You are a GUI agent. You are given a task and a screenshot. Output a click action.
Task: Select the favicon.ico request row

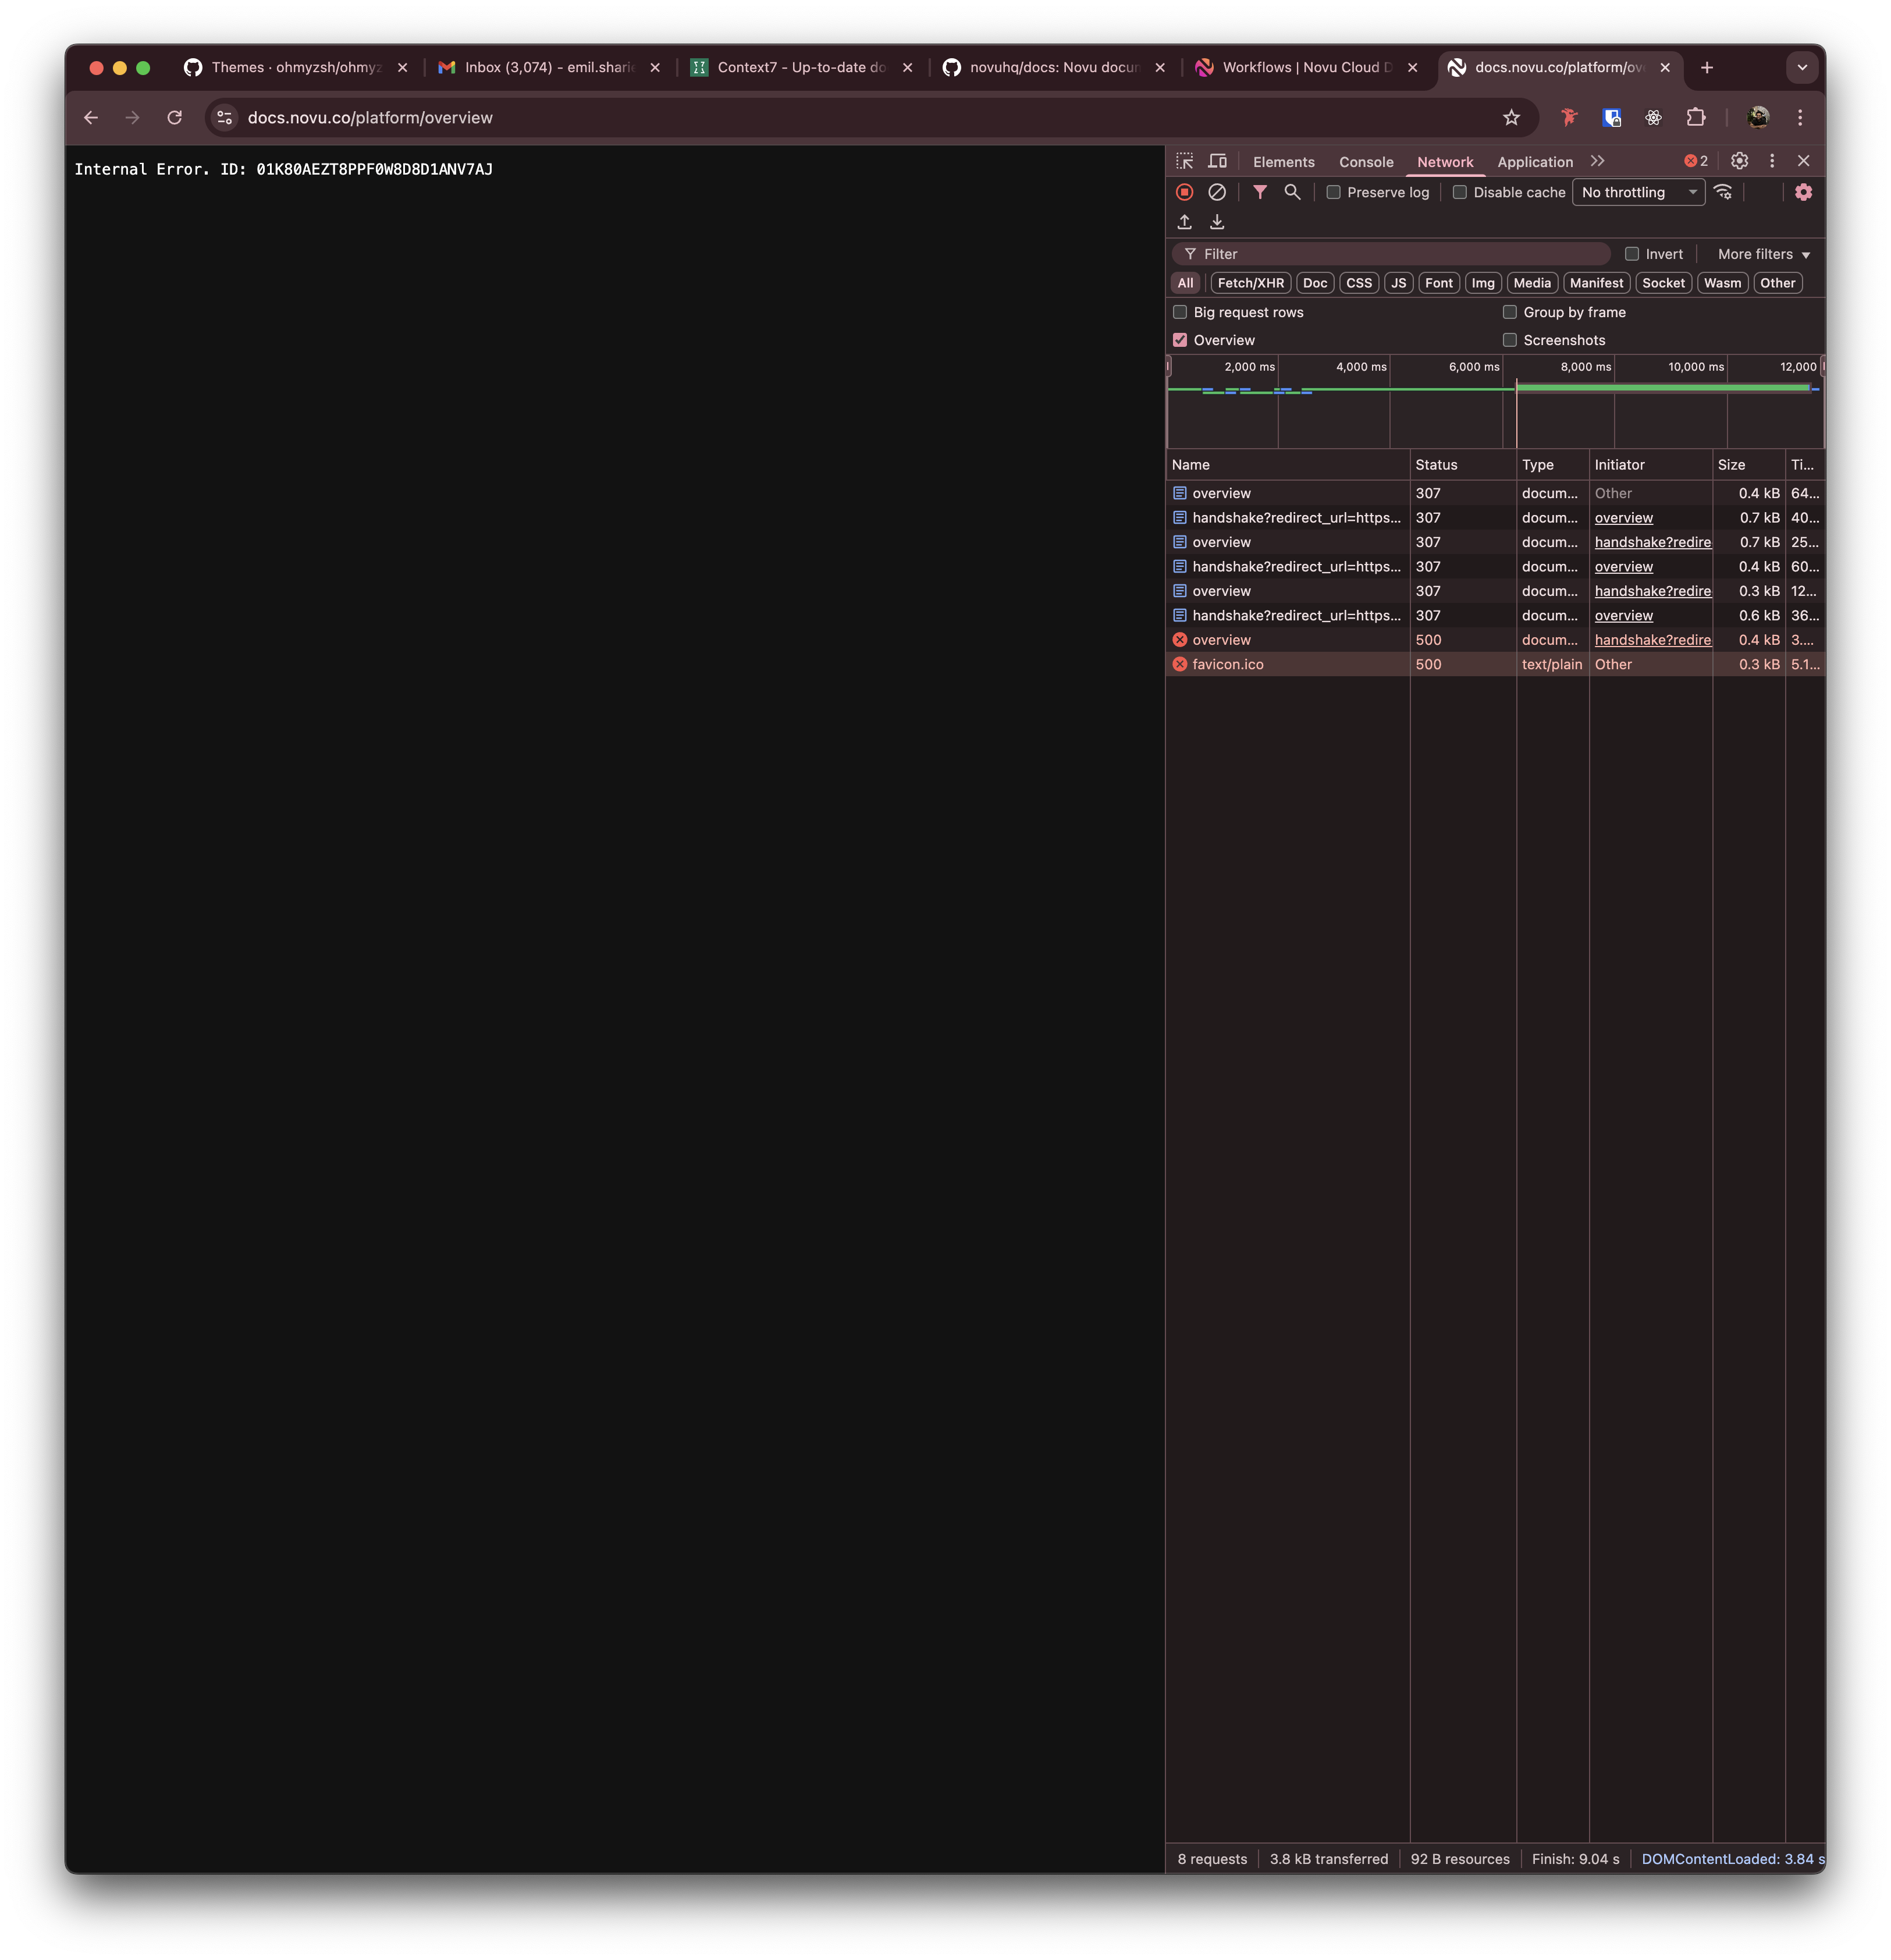[x=1228, y=664]
